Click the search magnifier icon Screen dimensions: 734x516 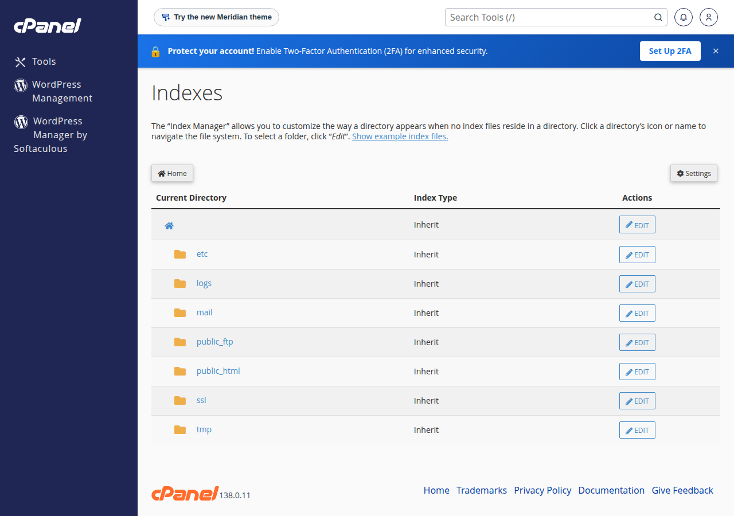coord(658,17)
